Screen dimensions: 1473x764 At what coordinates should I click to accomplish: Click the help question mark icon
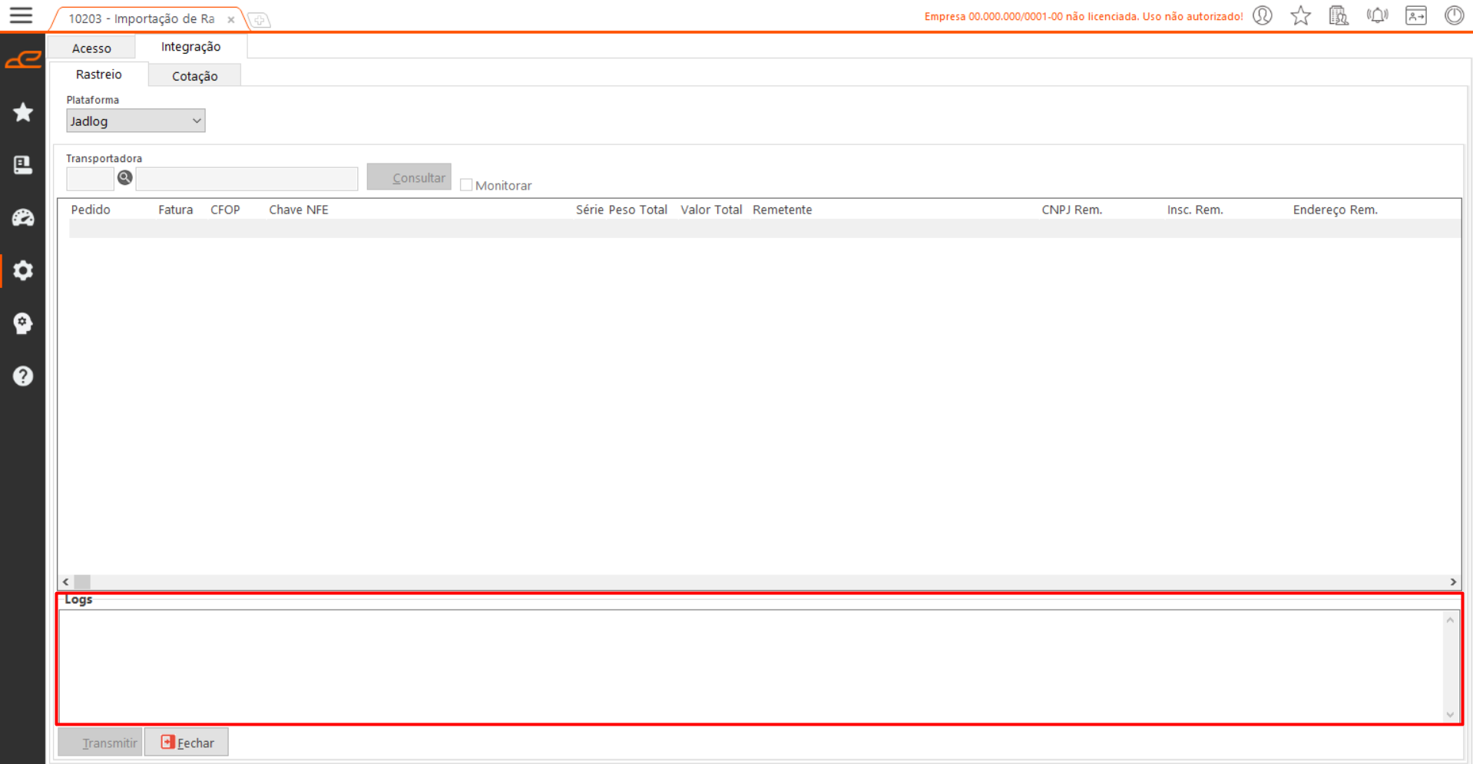click(23, 376)
